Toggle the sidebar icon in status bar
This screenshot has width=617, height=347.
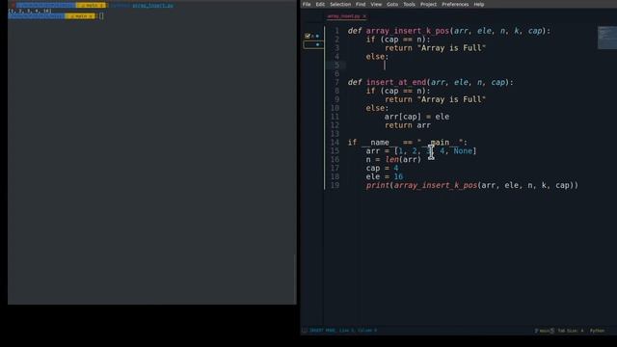[x=305, y=331]
